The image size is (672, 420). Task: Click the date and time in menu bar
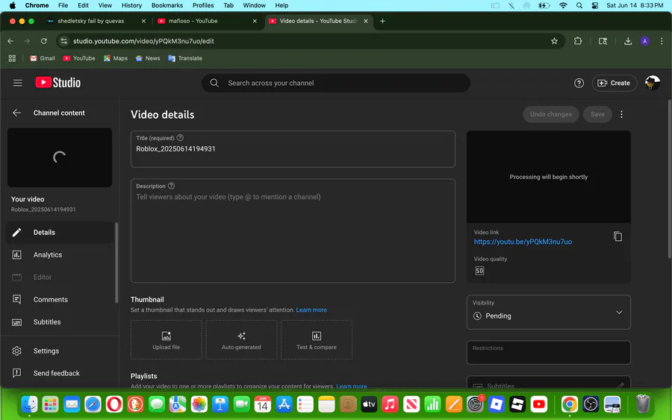635,5
